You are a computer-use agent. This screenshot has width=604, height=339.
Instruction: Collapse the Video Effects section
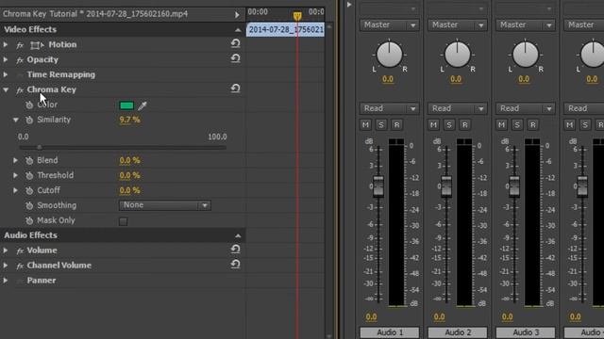(238, 30)
